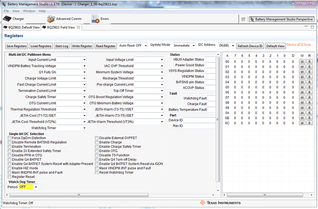Enable the Force DpDm Detection checkbox
This screenshot has width=318, height=209.
[x=9, y=138]
